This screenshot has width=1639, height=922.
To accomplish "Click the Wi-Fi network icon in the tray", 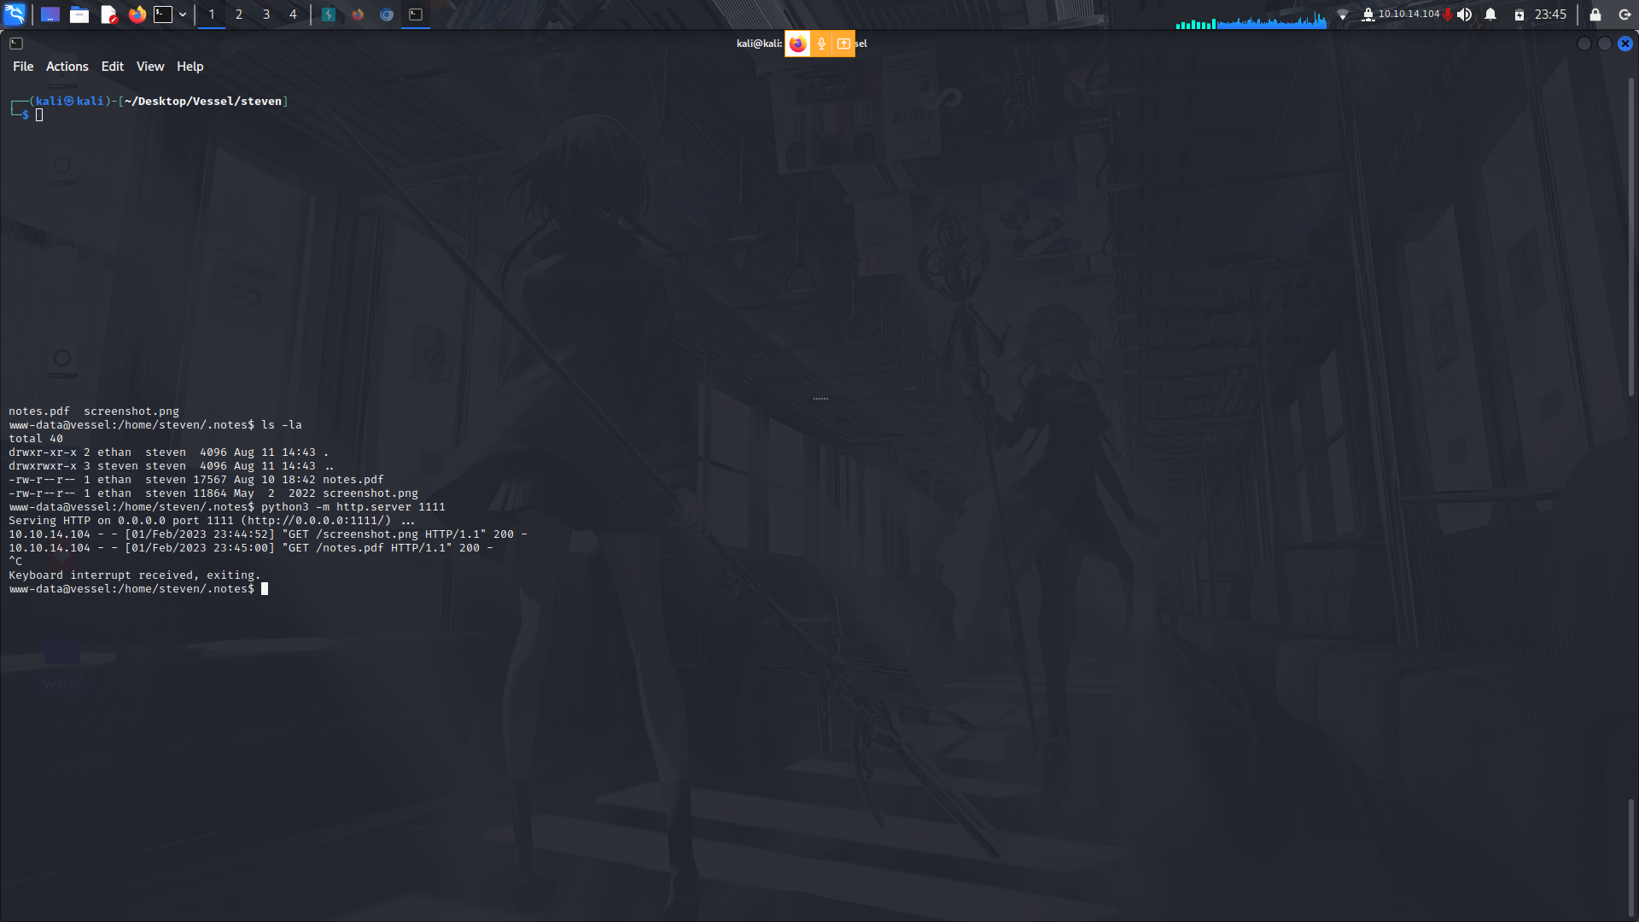I will tap(1344, 15).
